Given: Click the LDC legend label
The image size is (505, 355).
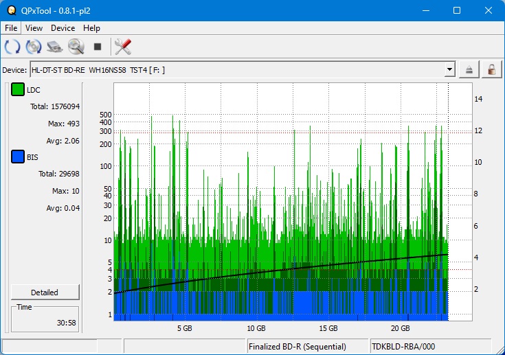Looking at the screenshot, I should click(34, 90).
